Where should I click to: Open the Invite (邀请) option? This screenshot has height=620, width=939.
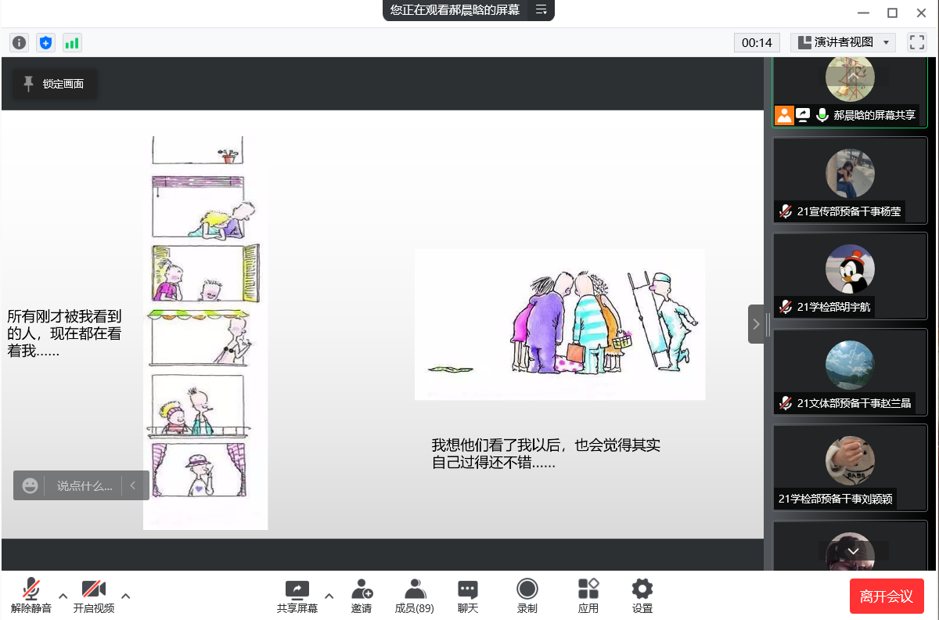tap(362, 596)
